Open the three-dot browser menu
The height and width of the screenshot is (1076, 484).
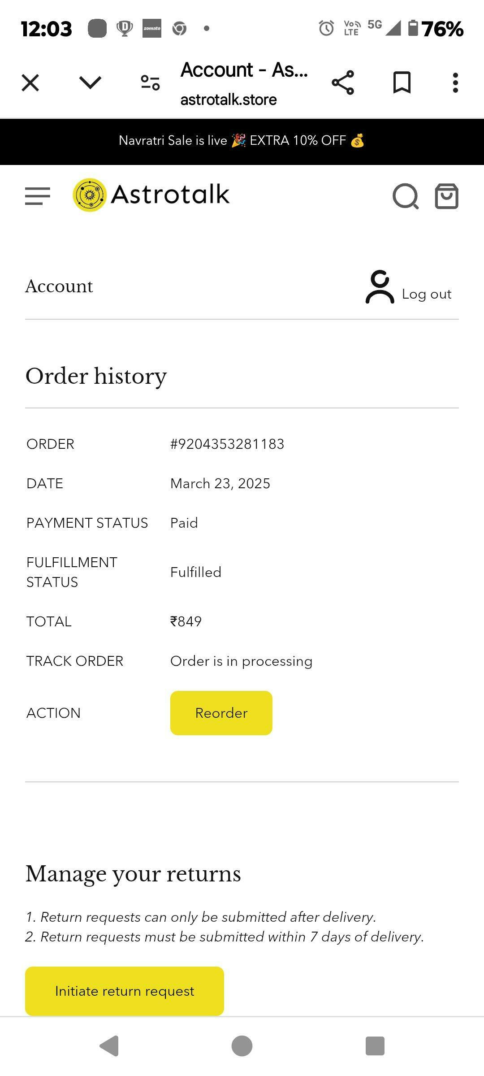tap(455, 83)
